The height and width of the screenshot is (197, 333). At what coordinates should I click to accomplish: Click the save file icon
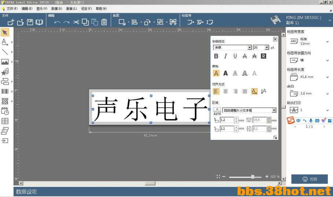(x=30, y=22)
